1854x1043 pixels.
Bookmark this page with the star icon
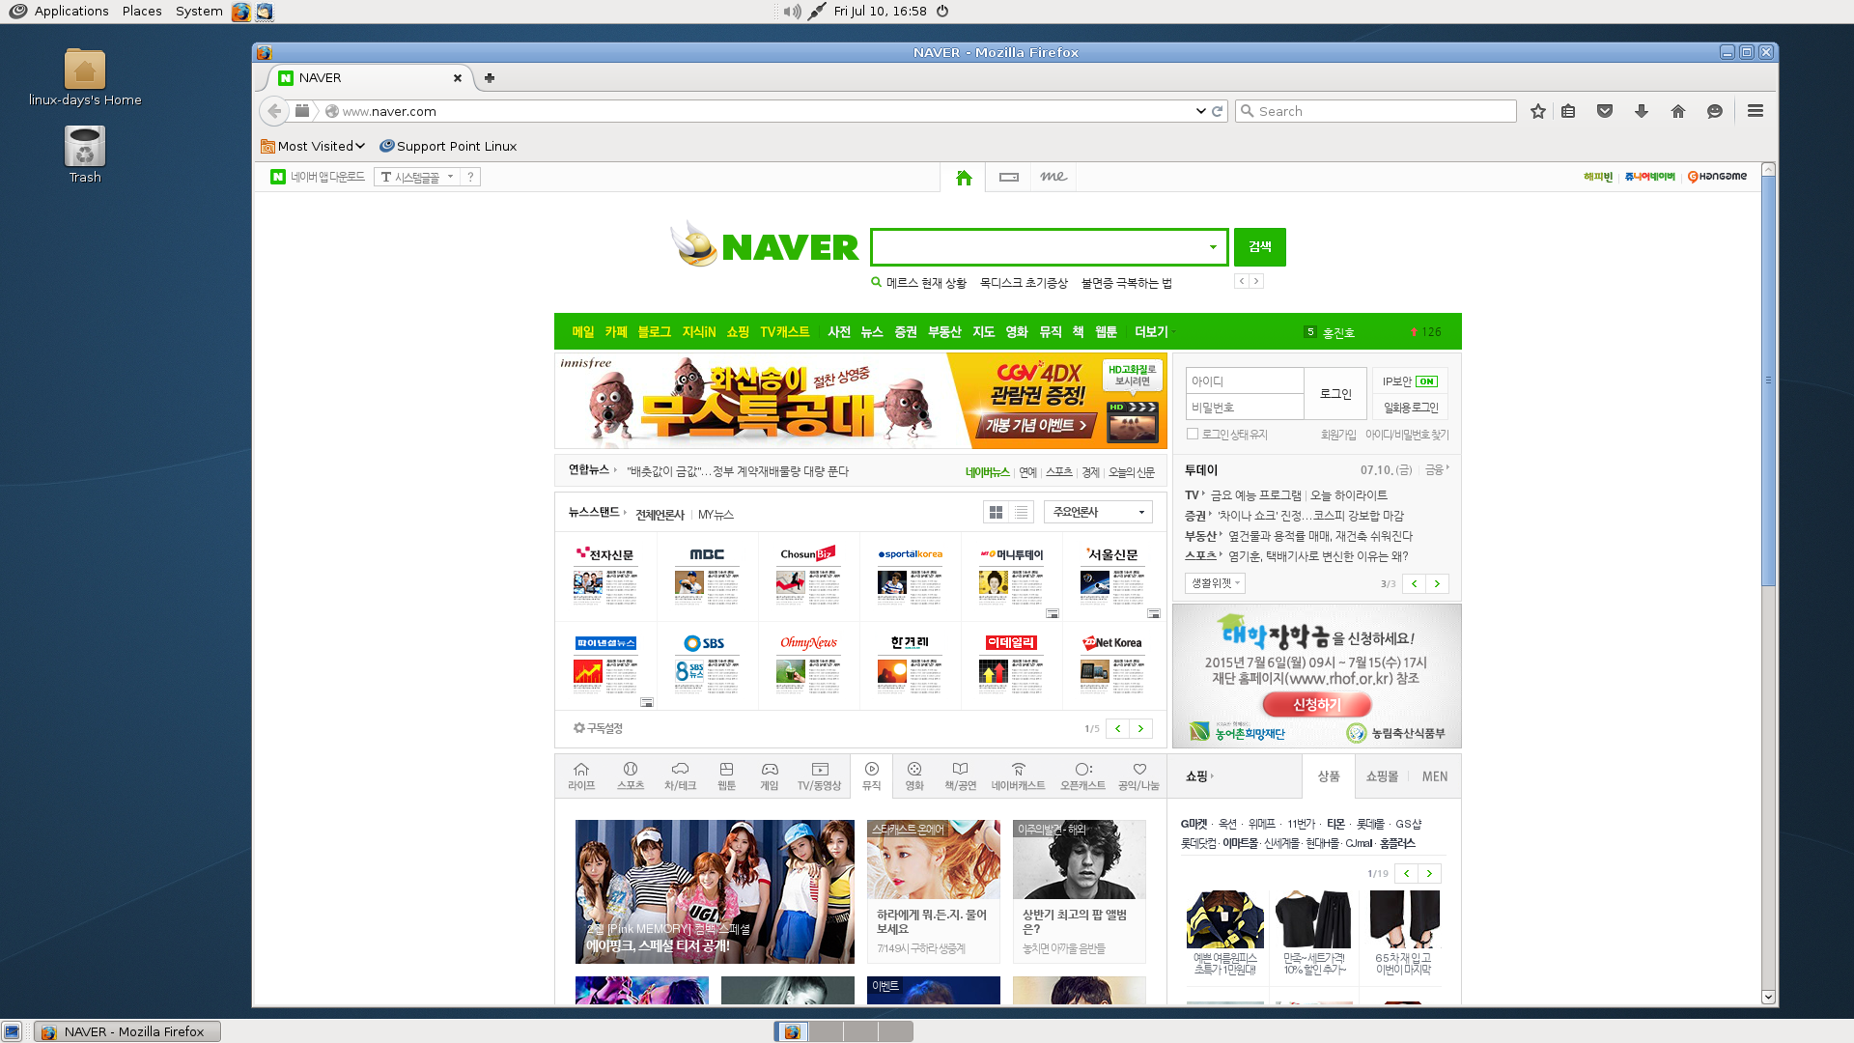(1538, 111)
